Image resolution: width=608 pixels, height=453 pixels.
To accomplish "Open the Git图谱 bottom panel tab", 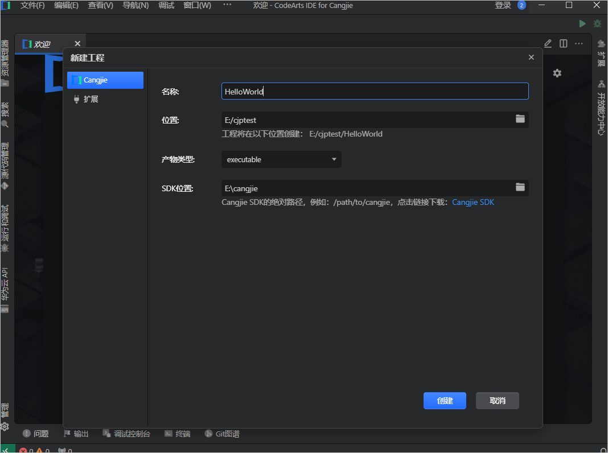I will [222, 433].
